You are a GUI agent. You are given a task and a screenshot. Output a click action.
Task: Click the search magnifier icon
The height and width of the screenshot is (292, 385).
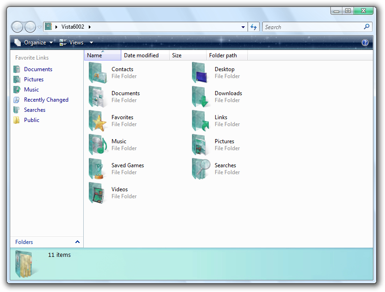[x=367, y=27]
